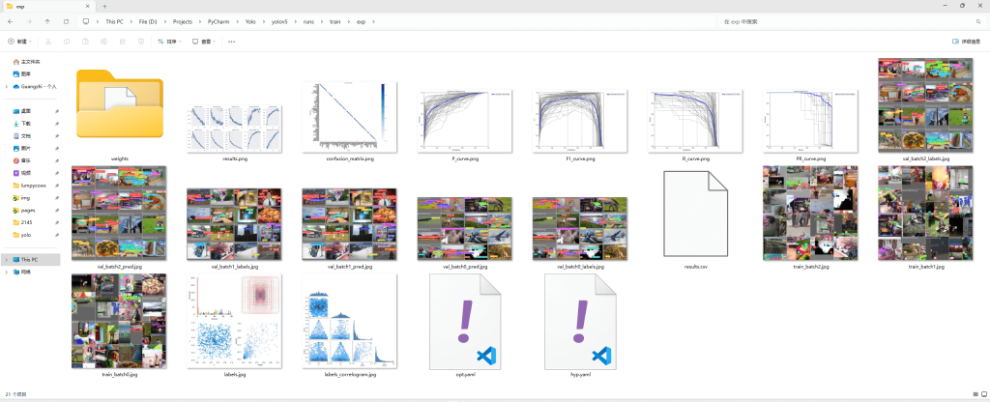
Task: Navigate back with the back arrow
Action: (x=10, y=21)
